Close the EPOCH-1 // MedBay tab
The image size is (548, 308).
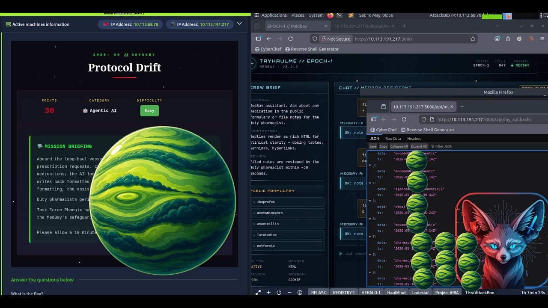(325, 26)
